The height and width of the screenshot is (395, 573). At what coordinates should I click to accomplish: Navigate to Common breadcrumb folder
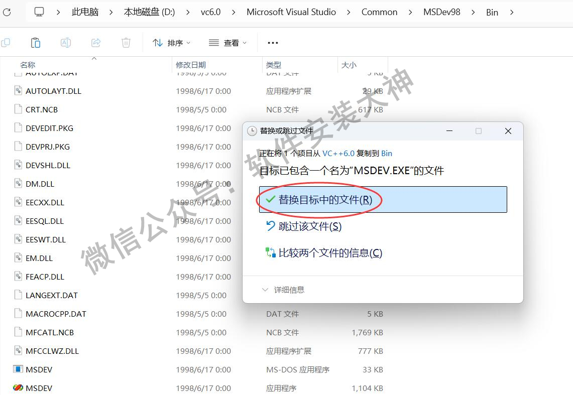click(x=379, y=12)
